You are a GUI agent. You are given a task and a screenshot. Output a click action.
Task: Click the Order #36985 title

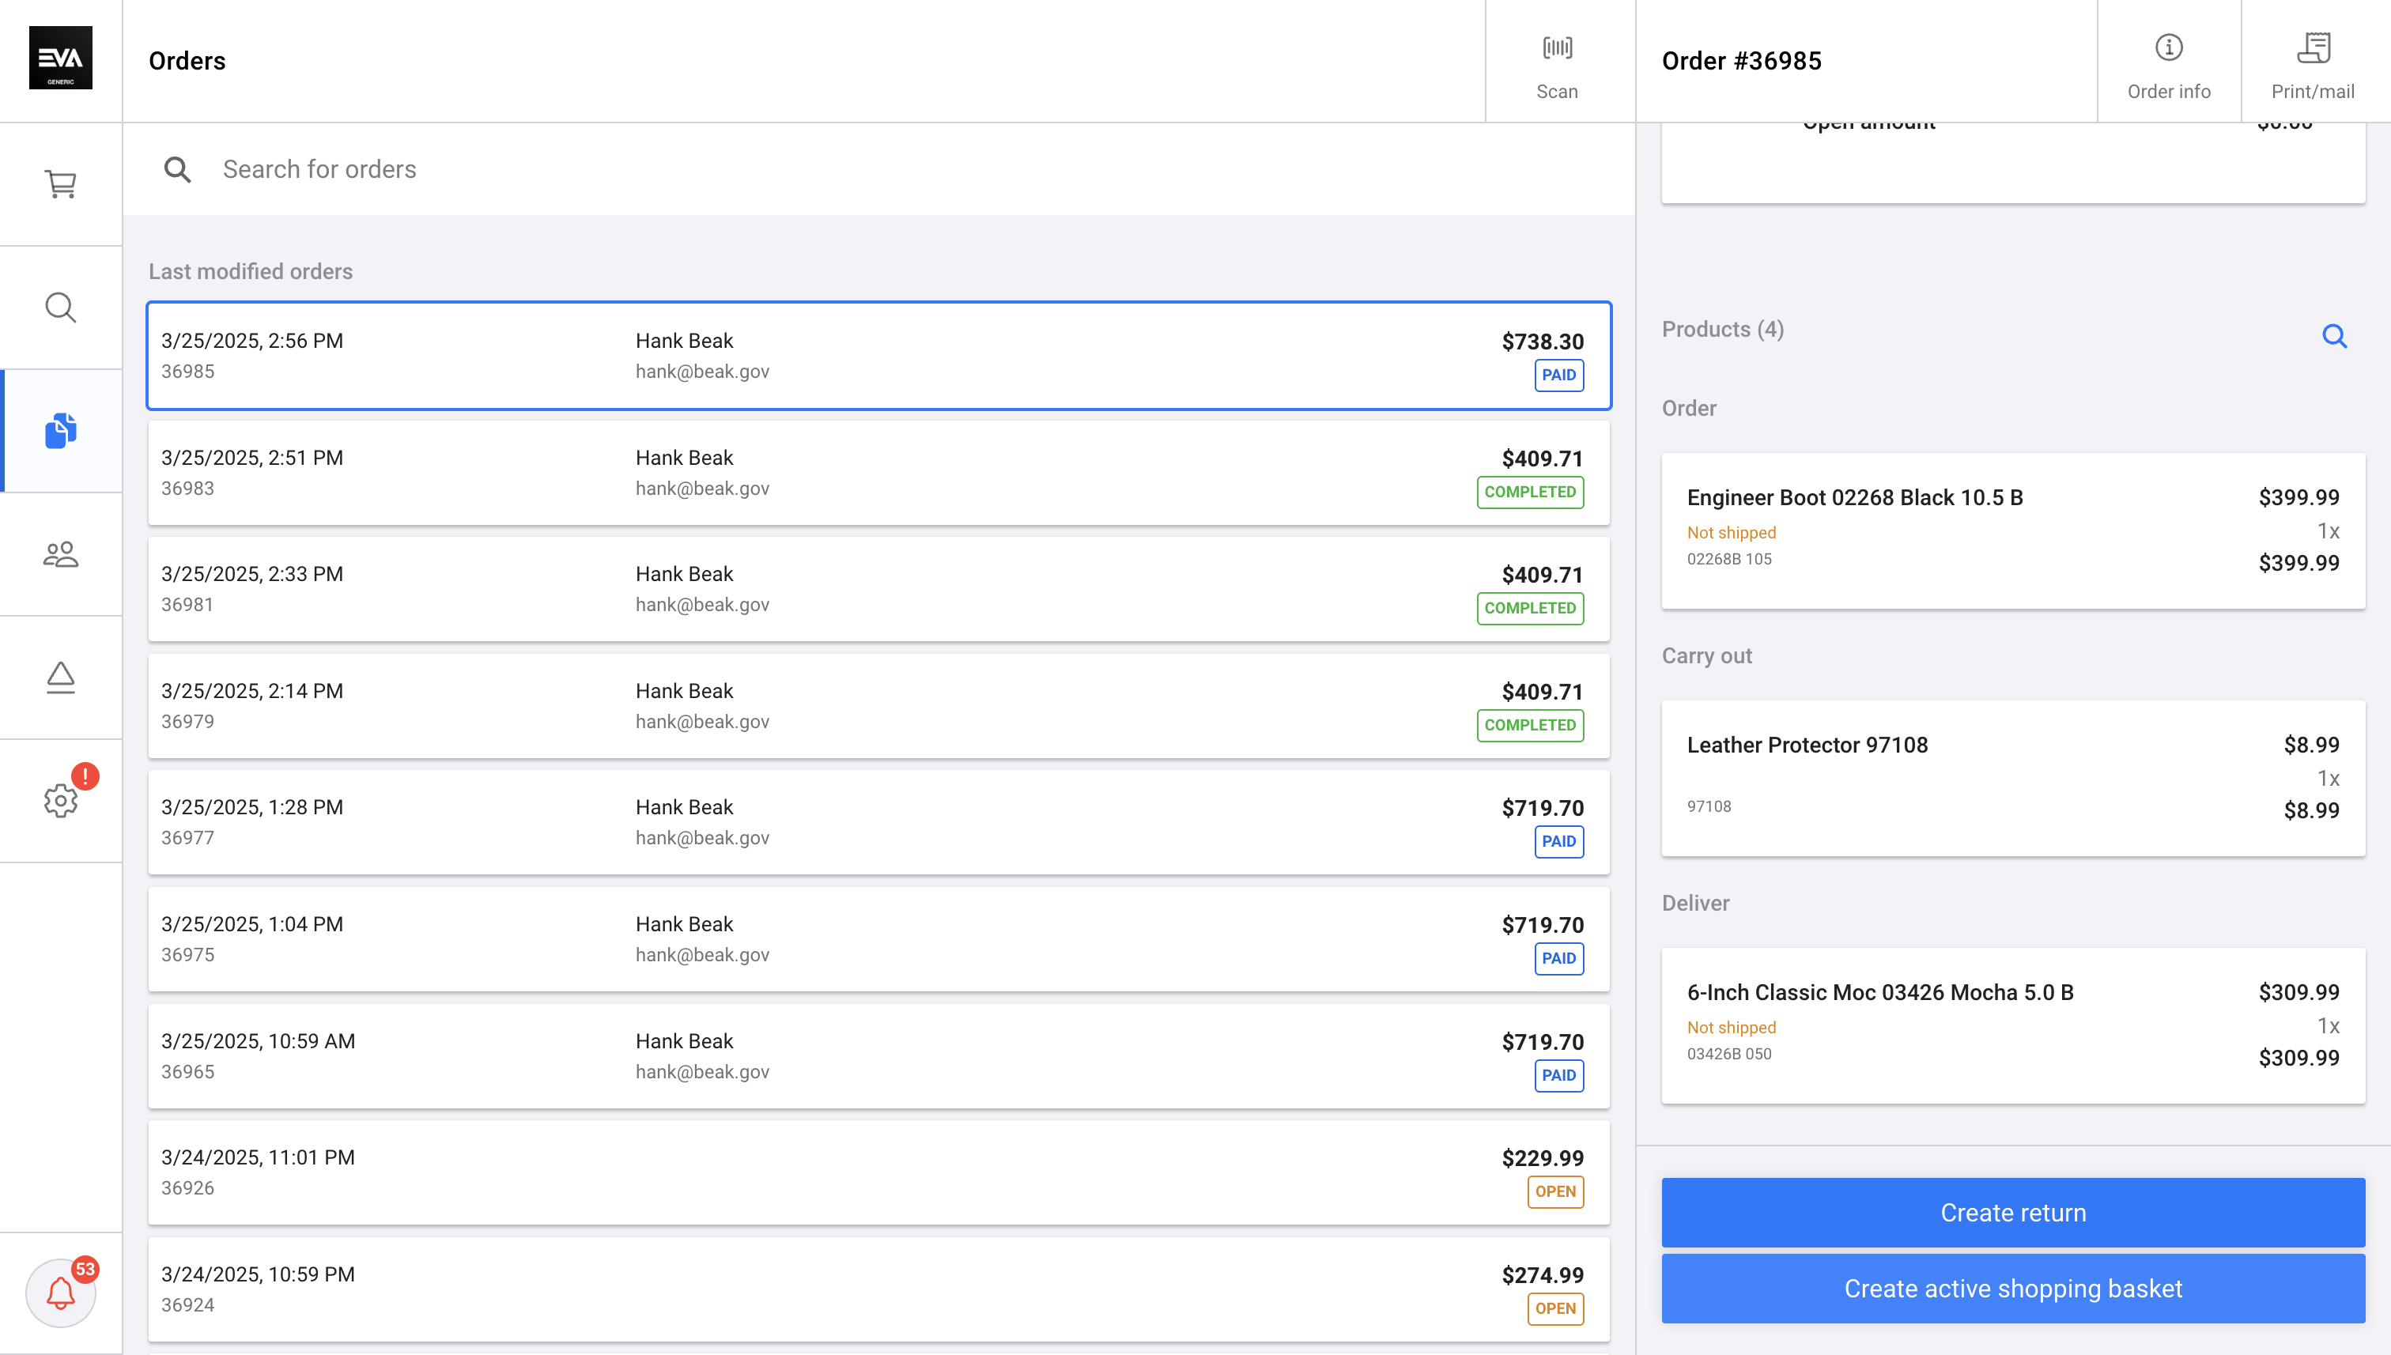(x=1741, y=62)
